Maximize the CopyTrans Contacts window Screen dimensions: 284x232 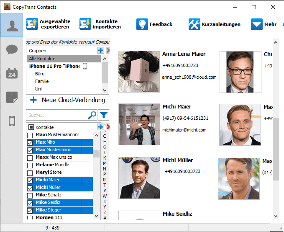[x=254, y=7]
